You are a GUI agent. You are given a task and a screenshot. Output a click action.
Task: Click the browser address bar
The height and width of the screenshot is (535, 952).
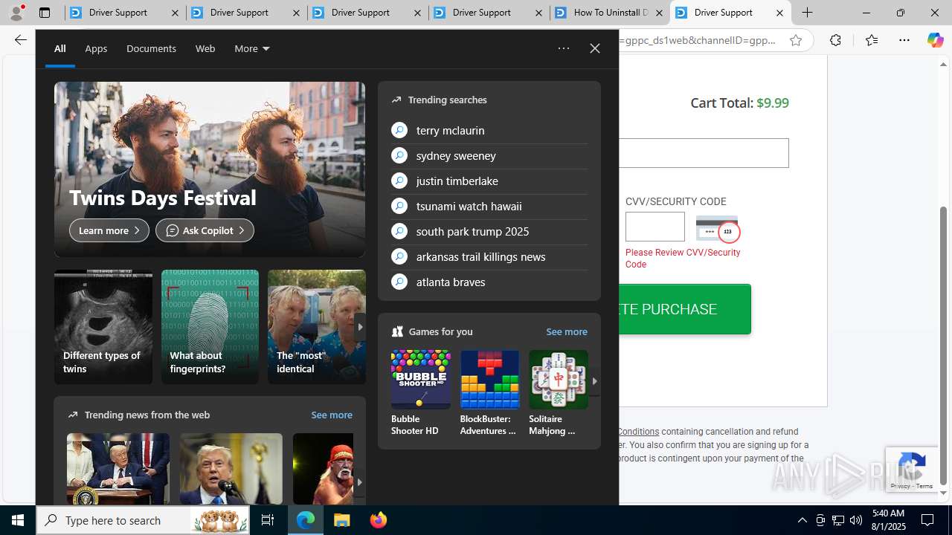(x=698, y=40)
